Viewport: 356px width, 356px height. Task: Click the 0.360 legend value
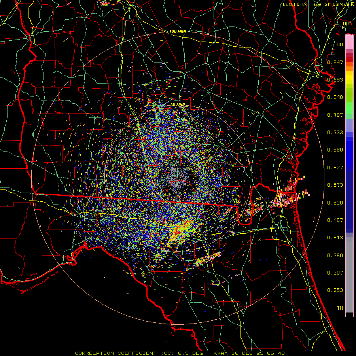click(x=335, y=256)
